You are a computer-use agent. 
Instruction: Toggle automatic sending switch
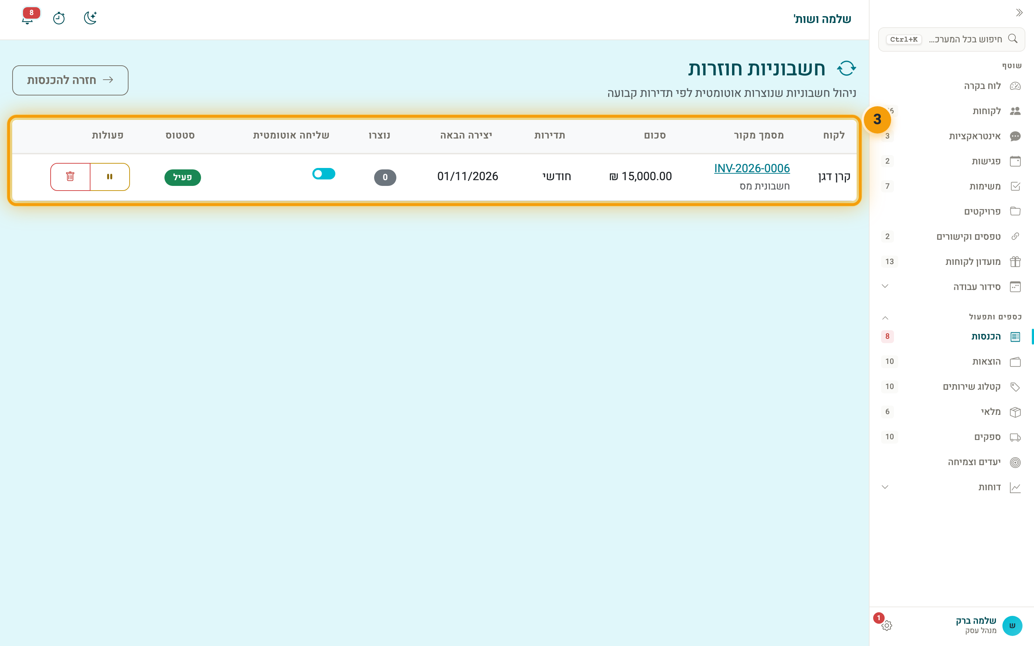click(x=323, y=174)
